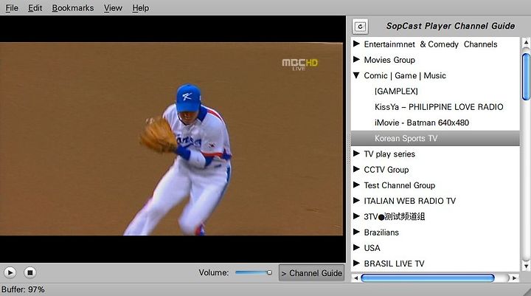Image resolution: width=531 pixels, height=296 pixels.
Task: Collapse the Comic | Game | Music group
Action: pos(356,75)
